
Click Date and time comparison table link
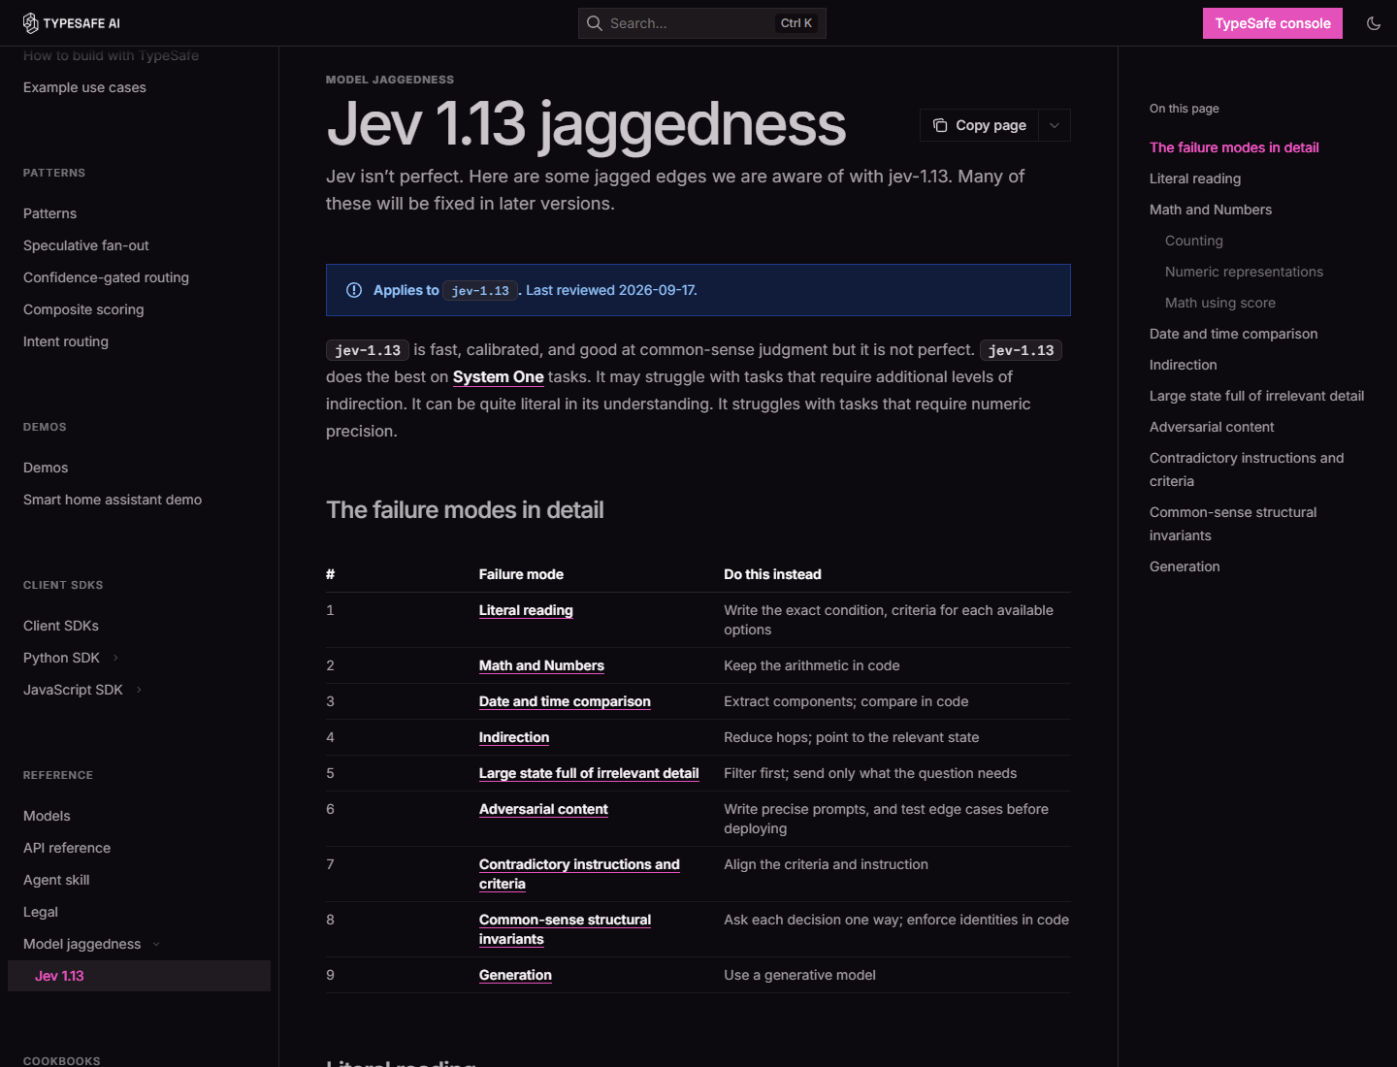[x=565, y=701]
